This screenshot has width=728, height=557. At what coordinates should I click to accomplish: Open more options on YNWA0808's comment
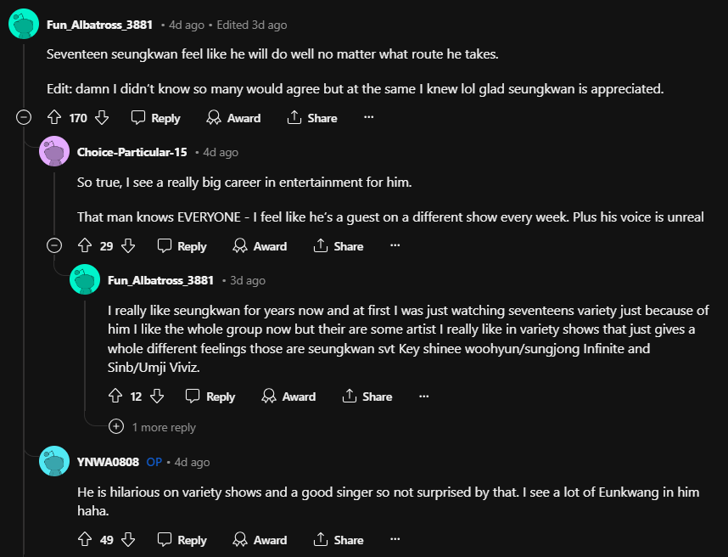(395, 540)
